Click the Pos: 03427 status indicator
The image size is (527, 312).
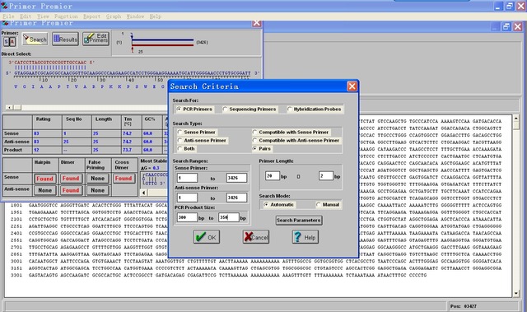point(464,306)
